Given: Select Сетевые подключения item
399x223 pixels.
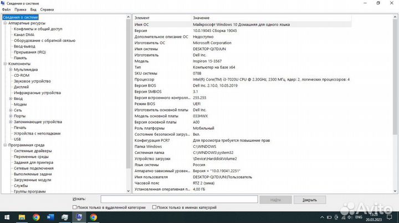Looking at the screenshot, I should point(34,168).
